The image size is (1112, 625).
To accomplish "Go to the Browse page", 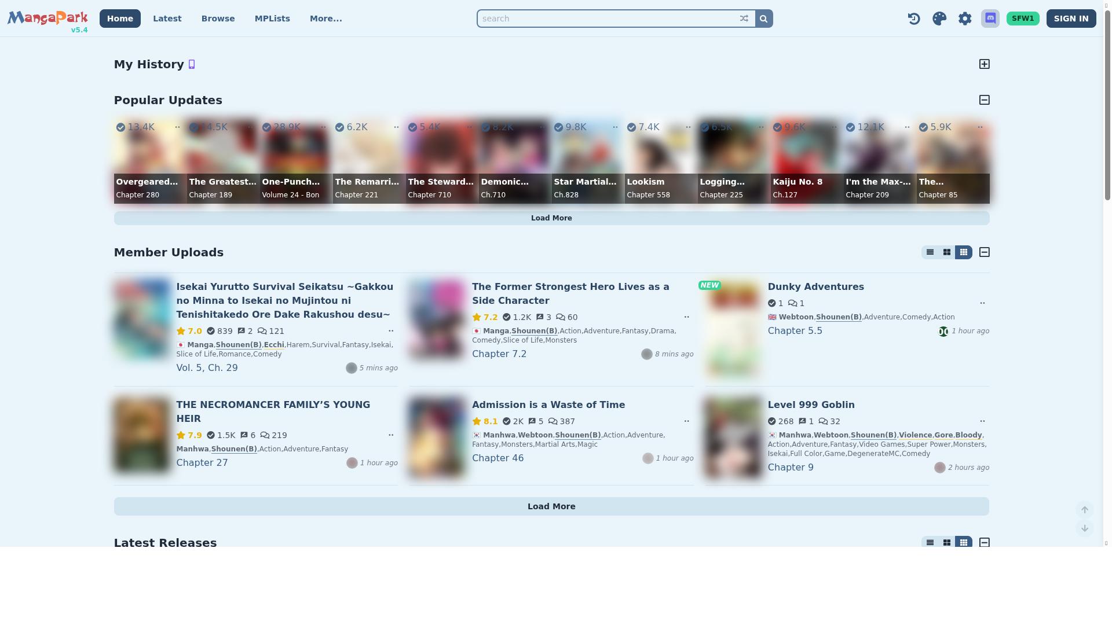I will [218, 19].
